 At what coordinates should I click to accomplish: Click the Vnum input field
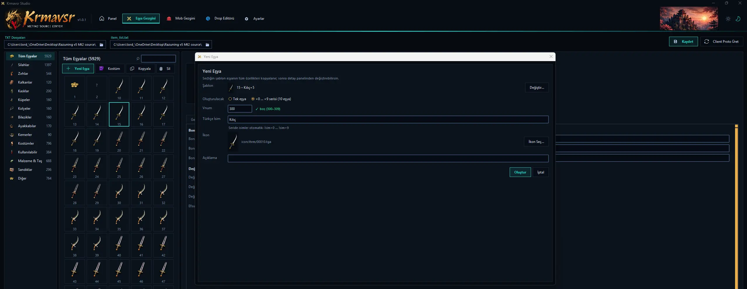coord(240,109)
